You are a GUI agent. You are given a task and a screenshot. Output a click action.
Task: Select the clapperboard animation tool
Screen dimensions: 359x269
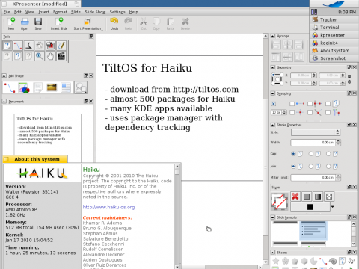pos(61,56)
